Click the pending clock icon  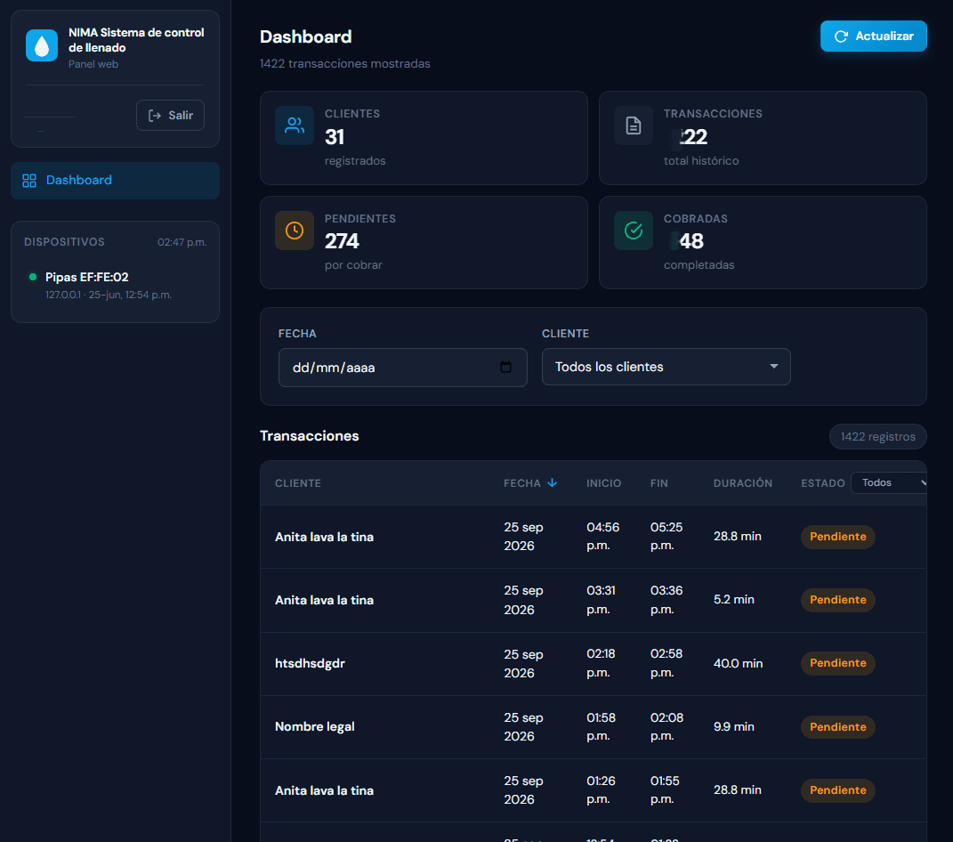295,231
